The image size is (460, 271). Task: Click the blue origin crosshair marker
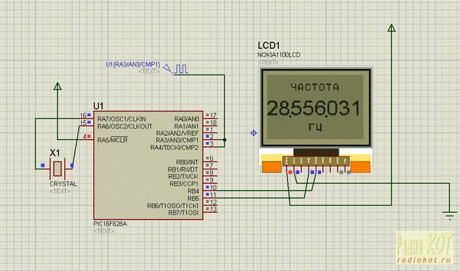pos(254,133)
